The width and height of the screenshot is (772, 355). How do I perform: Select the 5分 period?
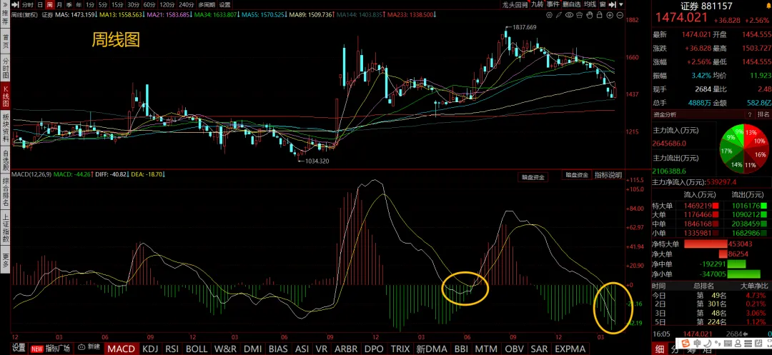[x=103, y=5]
